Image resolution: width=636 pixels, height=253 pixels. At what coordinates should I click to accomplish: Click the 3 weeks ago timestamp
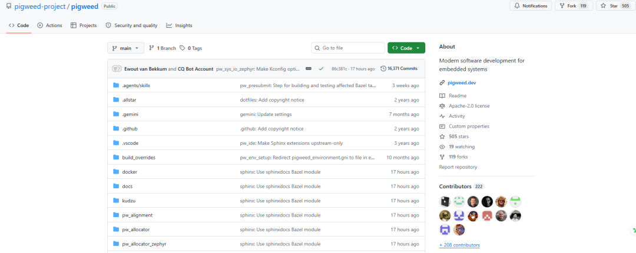406,85
